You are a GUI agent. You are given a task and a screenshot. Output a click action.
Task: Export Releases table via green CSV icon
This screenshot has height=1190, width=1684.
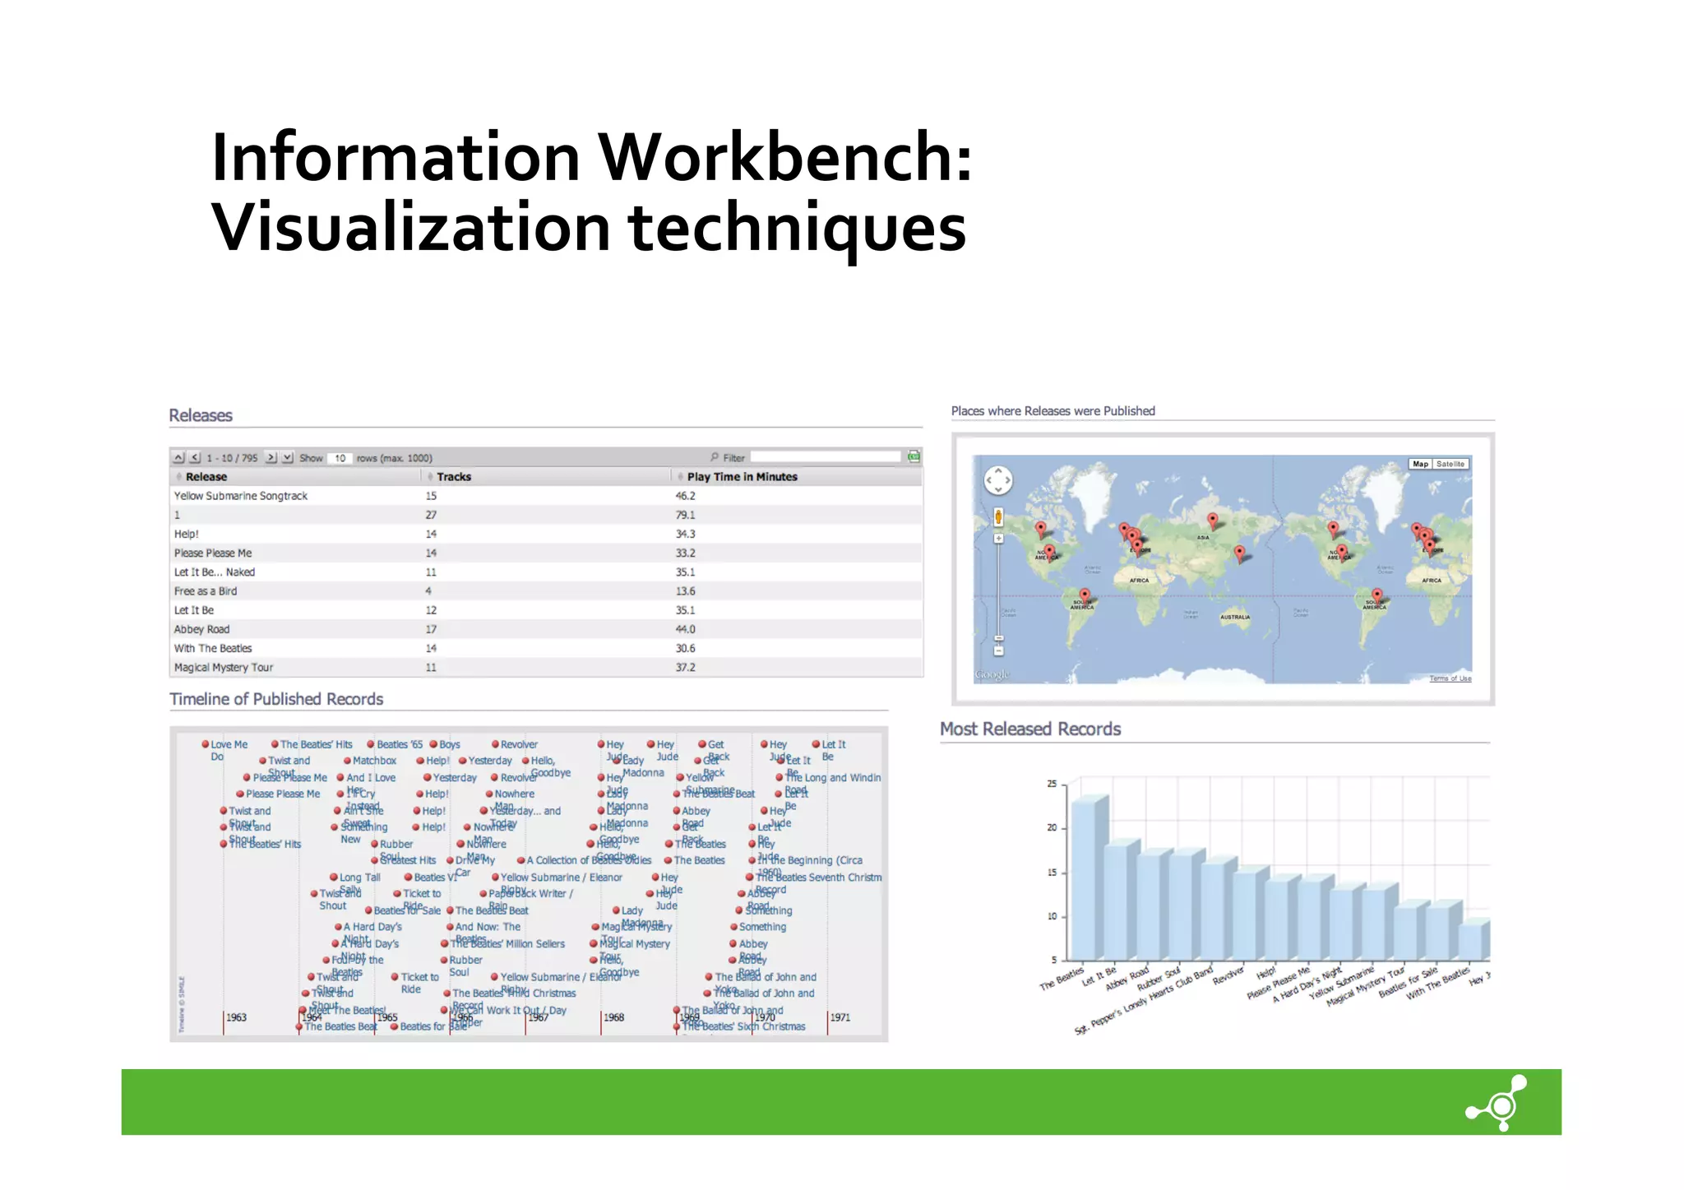point(914,456)
